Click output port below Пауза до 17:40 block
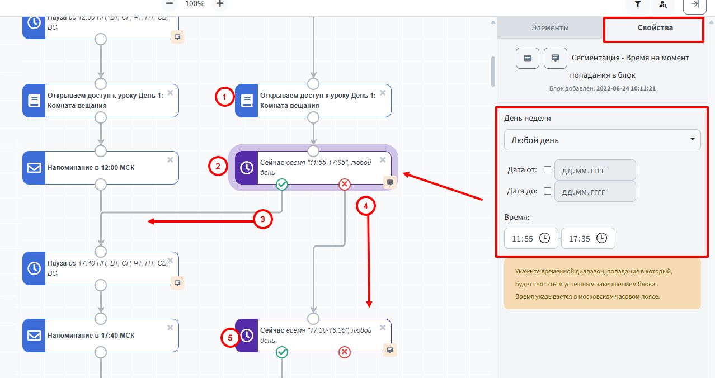715x378 pixels. (x=101, y=285)
